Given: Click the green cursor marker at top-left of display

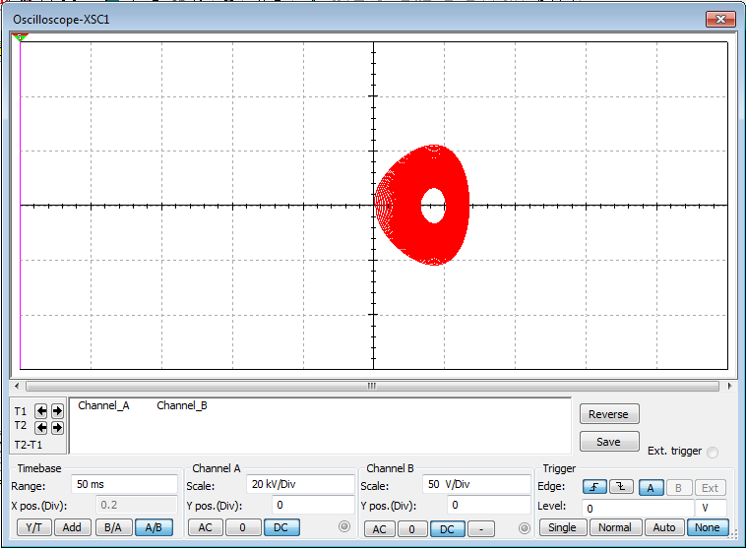Looking at the screenshot, I should 20,37.
